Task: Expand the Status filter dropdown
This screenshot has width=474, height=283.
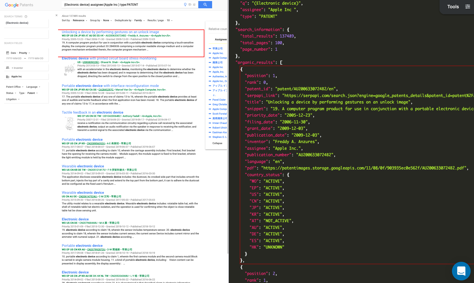Action: tap(11, 93)
